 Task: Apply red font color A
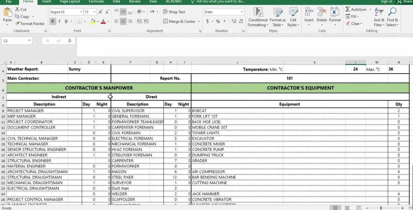(x=103, y=21)
